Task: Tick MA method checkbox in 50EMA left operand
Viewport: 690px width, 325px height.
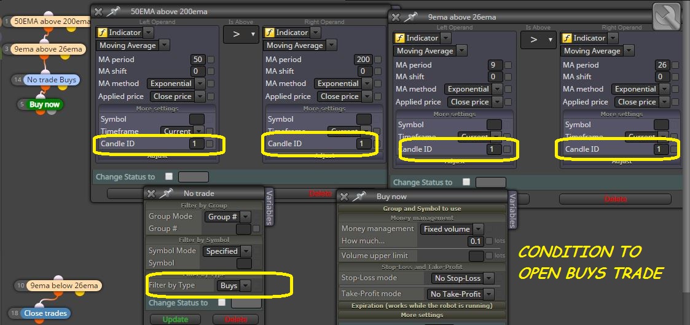Action: (211, 84)
